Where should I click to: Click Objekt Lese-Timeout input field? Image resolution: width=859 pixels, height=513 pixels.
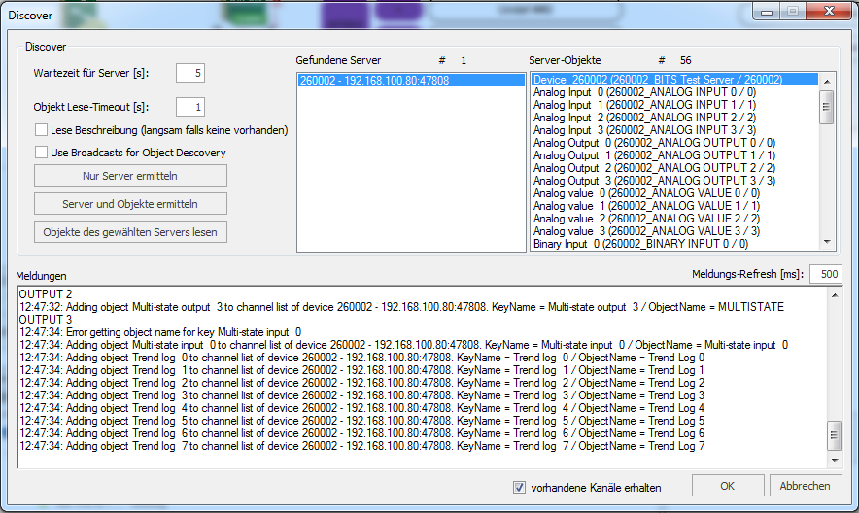tap(190, 107)
